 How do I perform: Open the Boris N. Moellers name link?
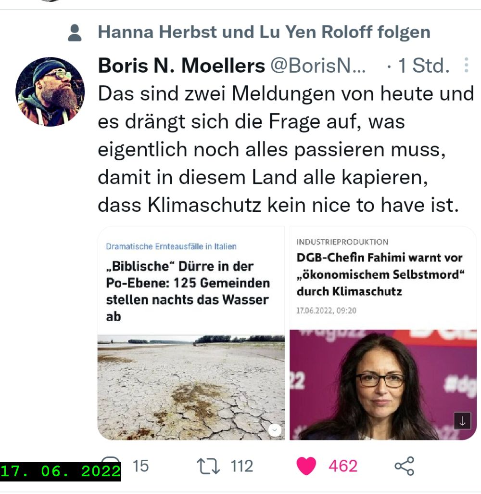[181, 65]
